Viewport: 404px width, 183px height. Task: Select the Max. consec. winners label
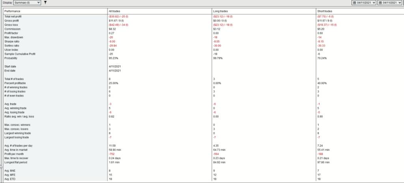17,125
